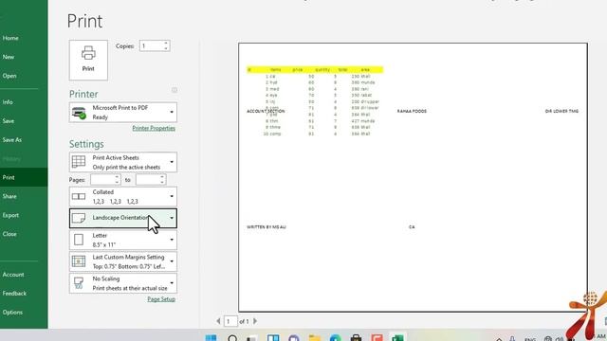Choose Save As in the backstage sidebar

pyautogui.click(x=12, y=140)
